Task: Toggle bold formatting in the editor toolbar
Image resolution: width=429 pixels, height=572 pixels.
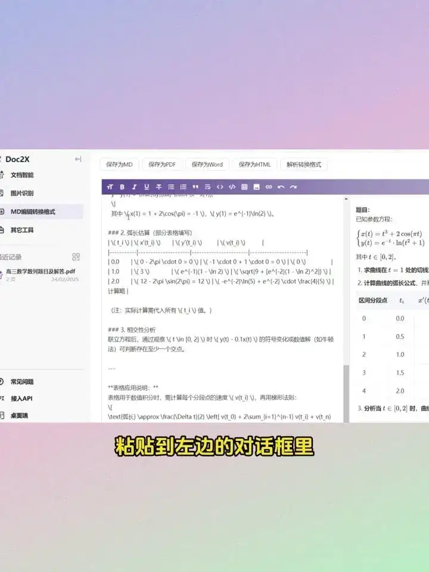Action: (122, 186)
